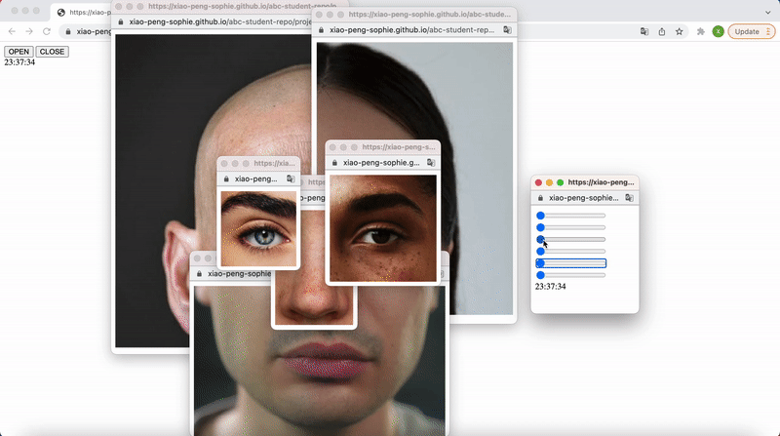
Task: Click the first slider in control window
Action: point(570,216)
